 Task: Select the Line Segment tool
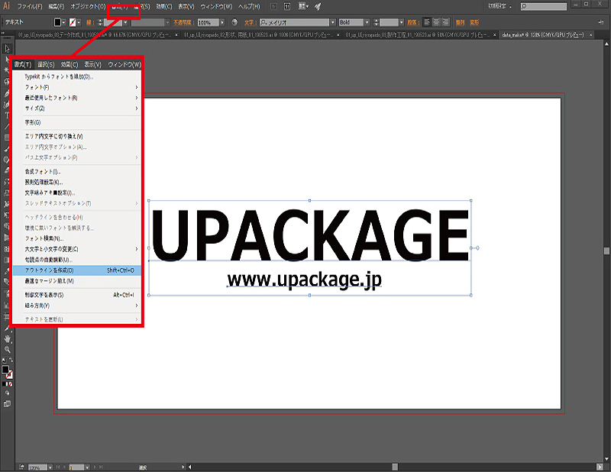pyautogui.click(x=7, y=126)
